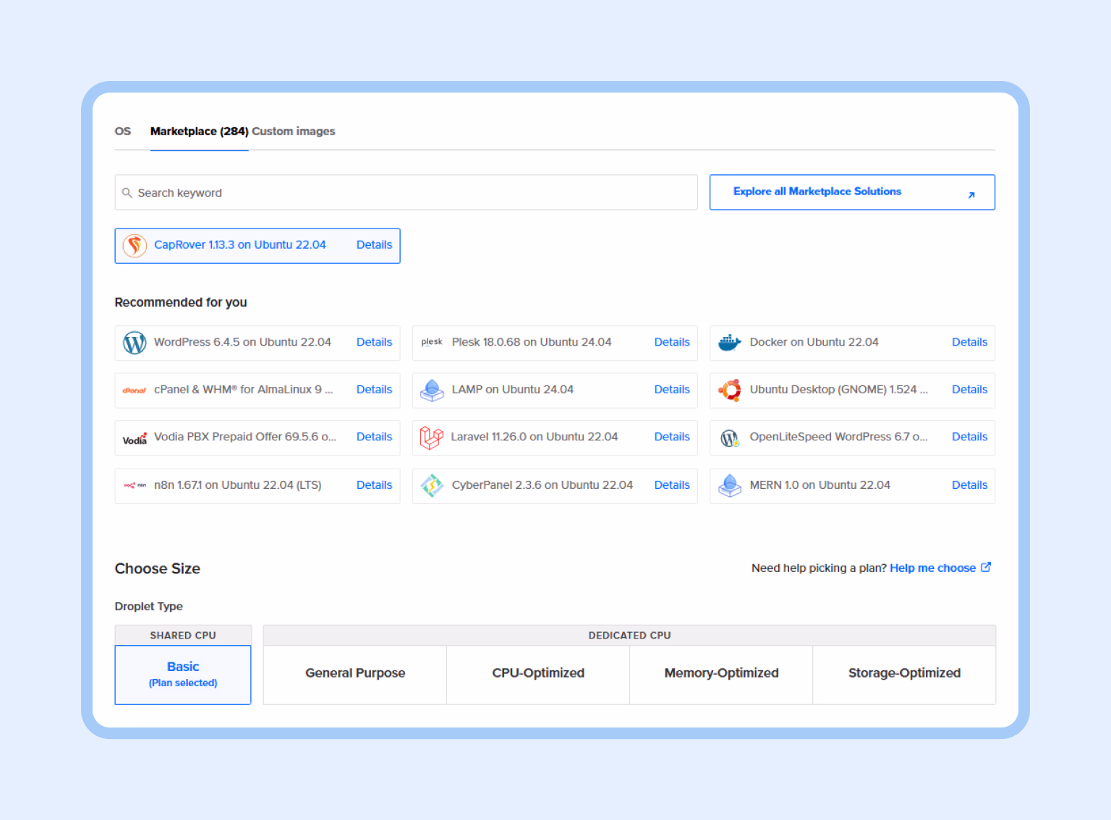The width and height of the screenshot is (1111, 820).
Task: Open Details for LAMP on Ubuntu 24.04
Action: pyautogui.click(x=672, y=390)
